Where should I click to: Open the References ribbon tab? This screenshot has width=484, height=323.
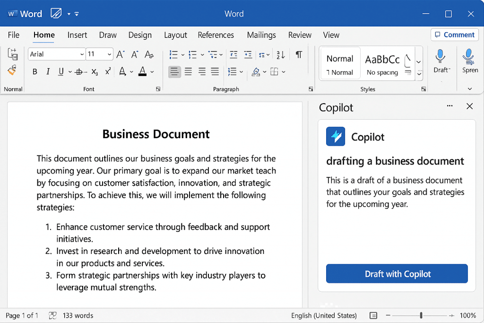[216, 35]
